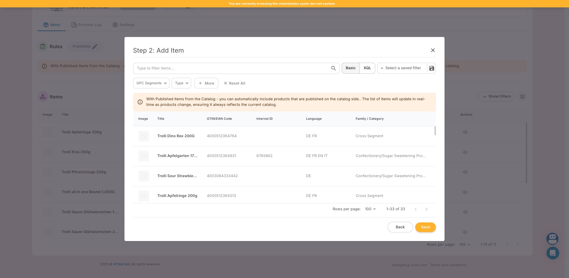
Task: Click placeholder image of Trolli Dino Rex 200G
Action: (144, 136)
